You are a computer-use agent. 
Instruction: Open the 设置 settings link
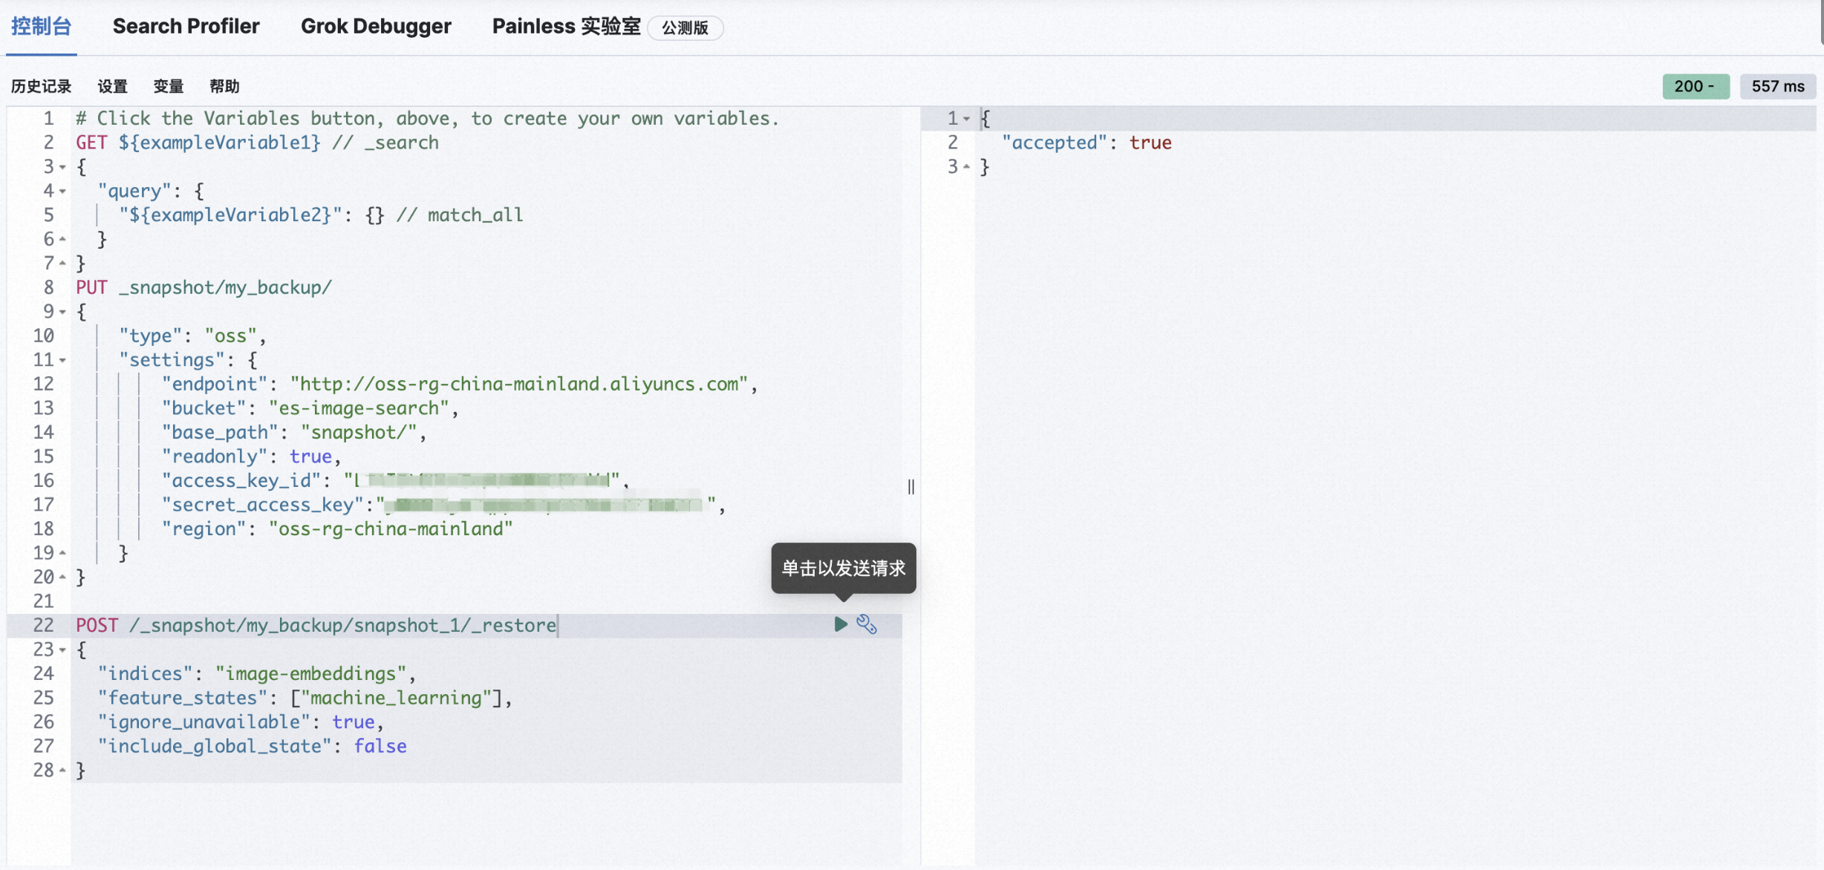(112, 87)
